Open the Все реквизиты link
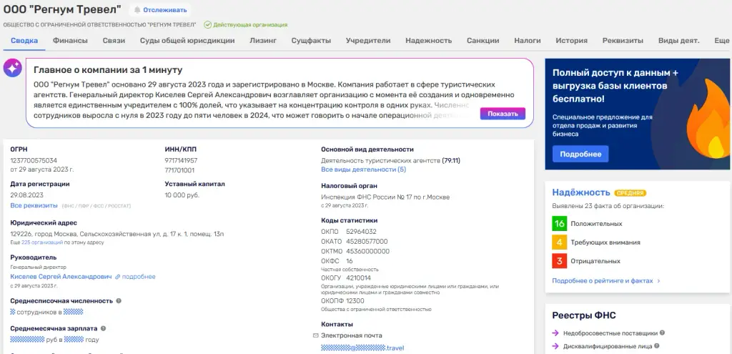The image size is (732, 354). click(34, 205)
